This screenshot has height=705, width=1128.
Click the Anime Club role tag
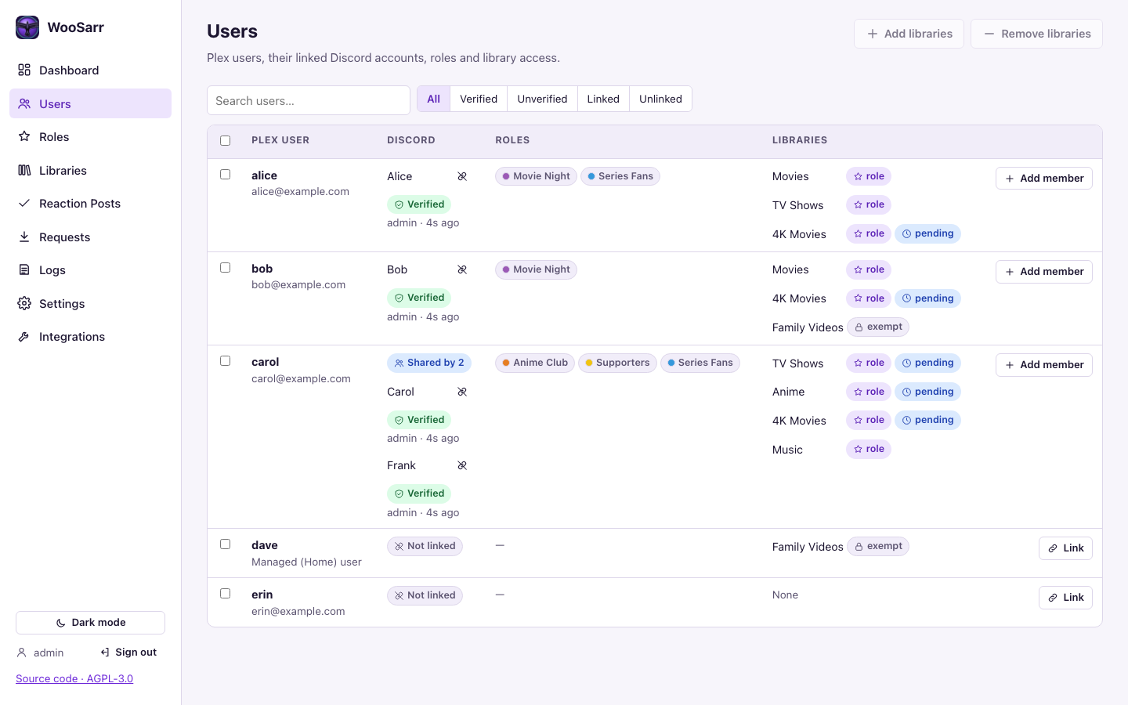[535, 363]
